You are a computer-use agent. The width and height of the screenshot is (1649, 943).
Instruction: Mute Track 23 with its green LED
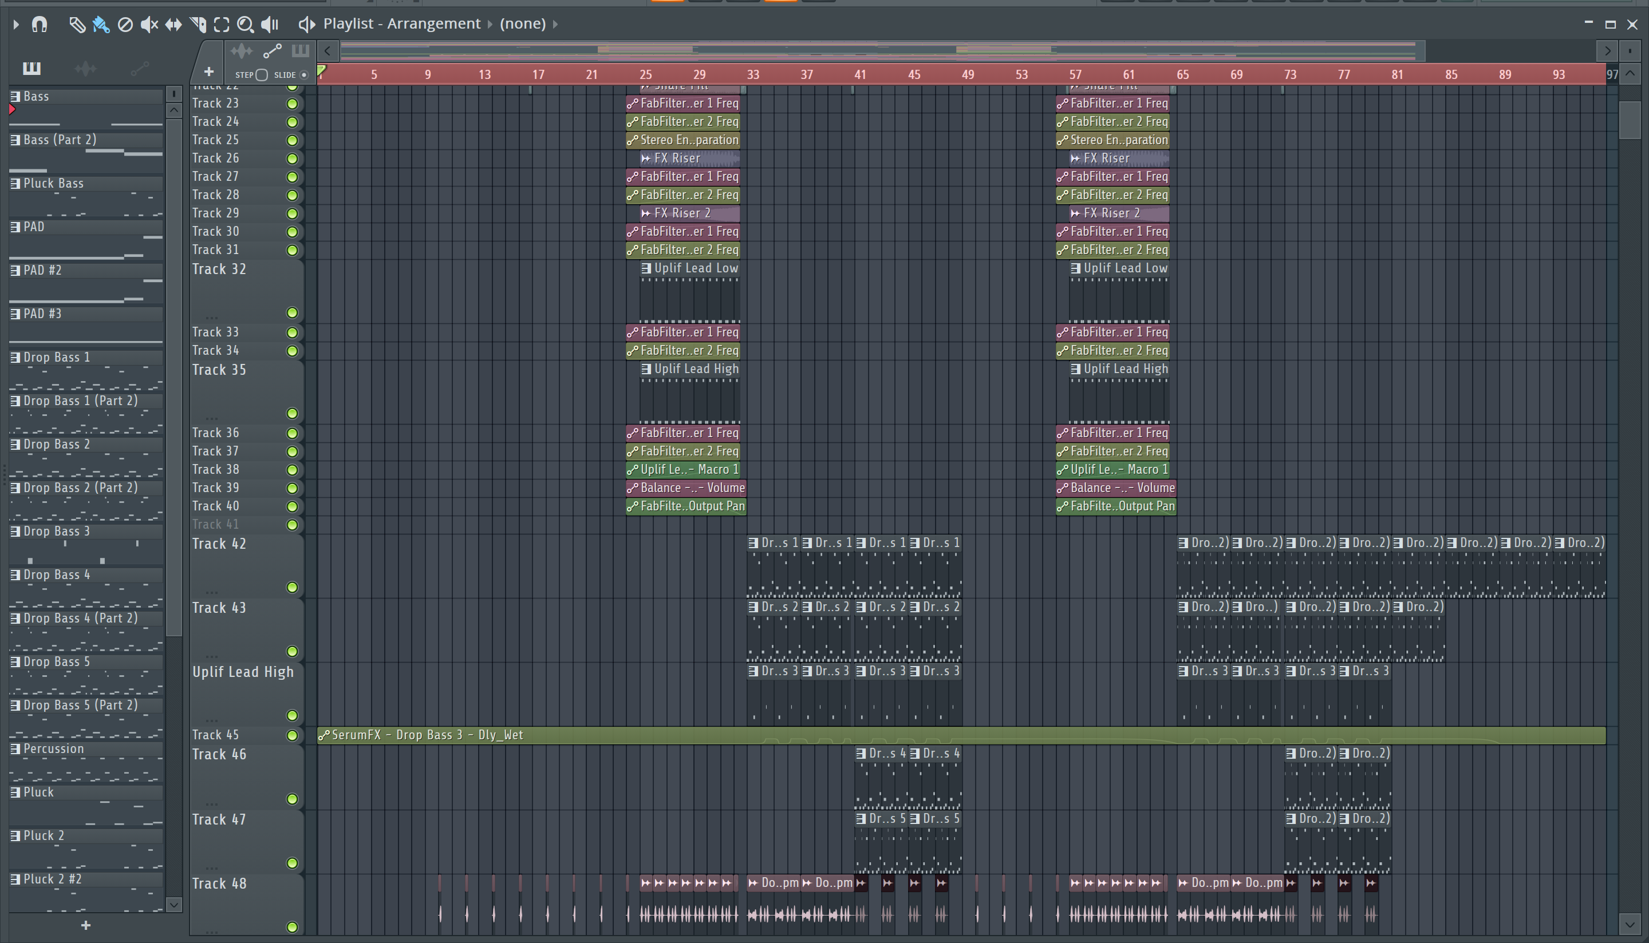(292, 104)
